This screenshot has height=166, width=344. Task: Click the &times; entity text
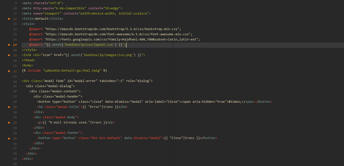point(235,102)
